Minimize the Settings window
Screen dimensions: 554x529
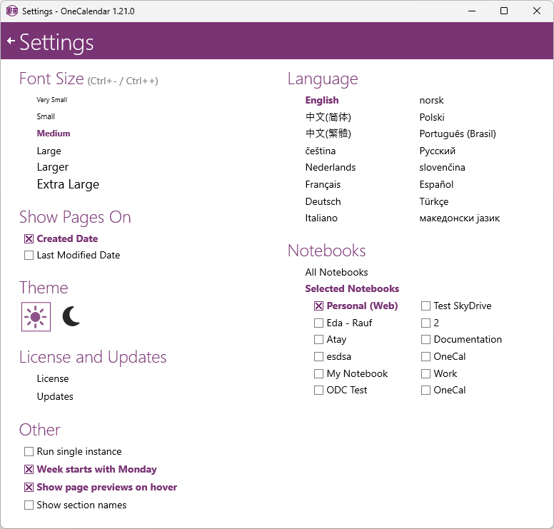click(x=472, y=11)
